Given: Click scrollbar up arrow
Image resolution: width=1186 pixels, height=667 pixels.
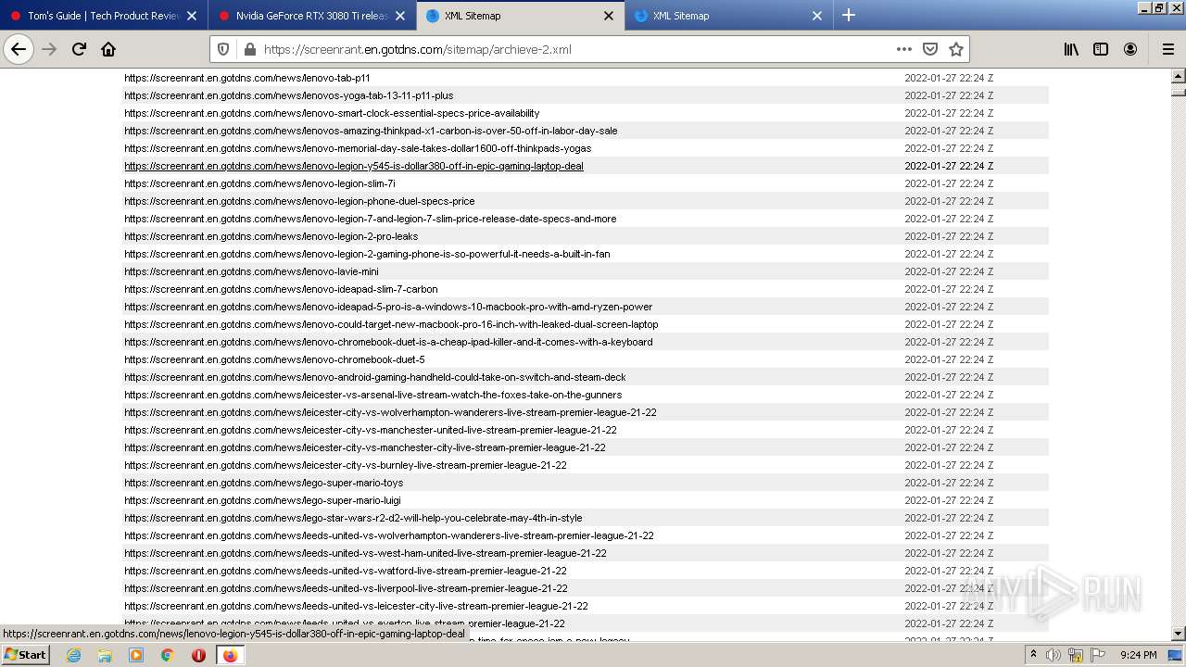Looking at the screenshot, I should [x=1179, y=77].
